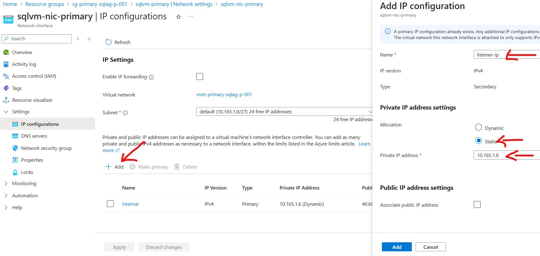Viewport: 540px width, 256px height.
Task: Click the Overview icon
Action: (6, 52)
